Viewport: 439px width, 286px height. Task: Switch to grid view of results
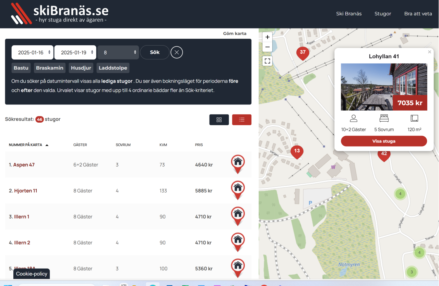click(219, 120)
